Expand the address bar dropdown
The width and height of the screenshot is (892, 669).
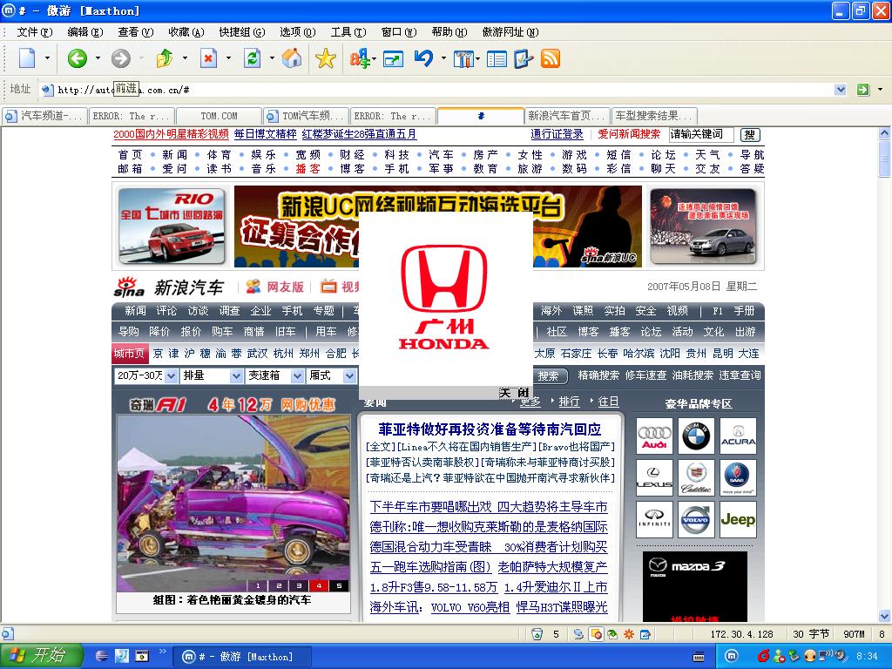click(841, 90)
